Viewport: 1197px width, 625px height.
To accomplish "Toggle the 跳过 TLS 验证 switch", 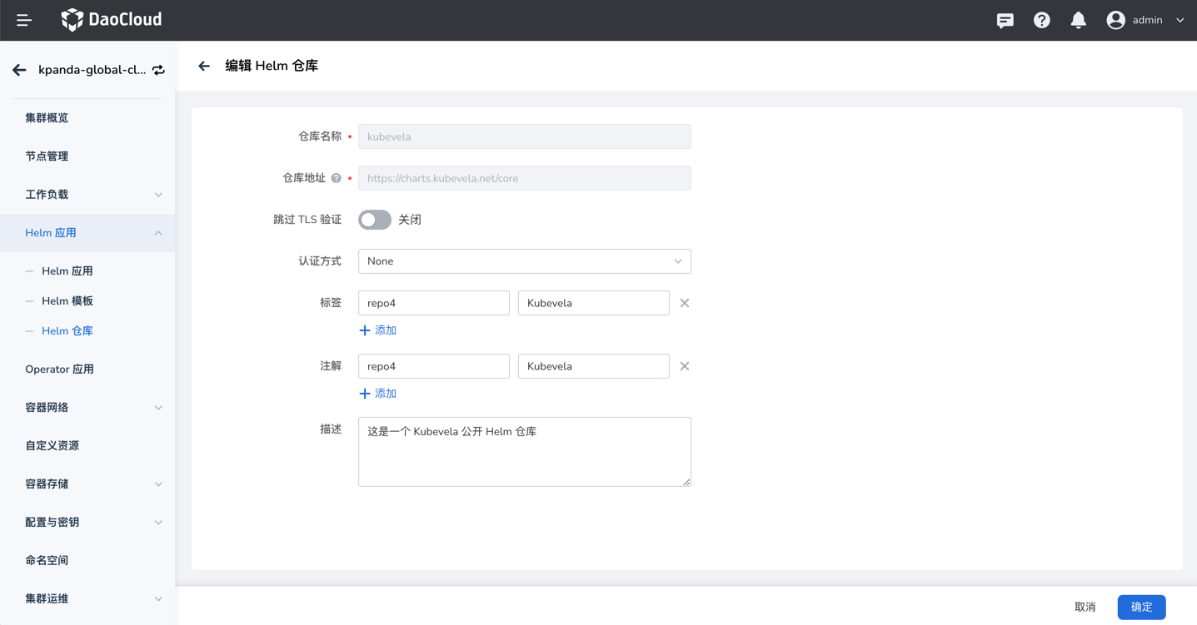I will point(375,220).
